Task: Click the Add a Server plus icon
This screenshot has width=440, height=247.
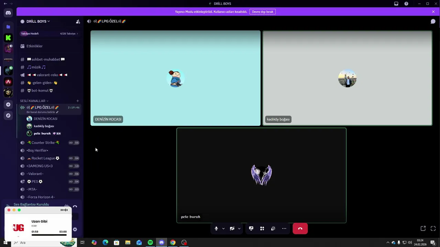Action: click(x=8, y=104)
